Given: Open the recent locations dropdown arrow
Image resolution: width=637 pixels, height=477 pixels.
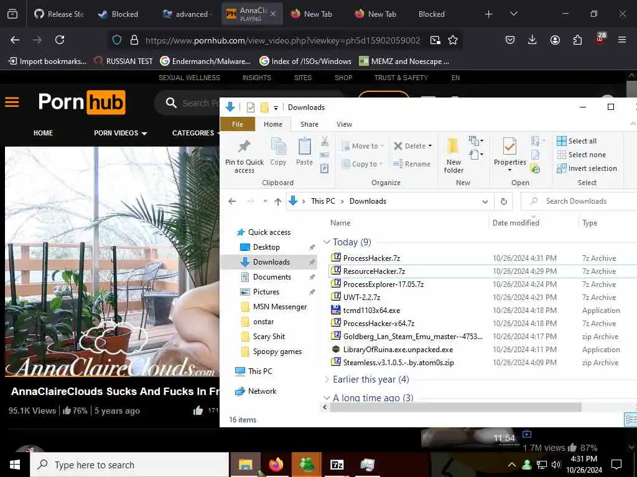Looking at the screenshot, I should pyautogui.click(x=265, y=201).
